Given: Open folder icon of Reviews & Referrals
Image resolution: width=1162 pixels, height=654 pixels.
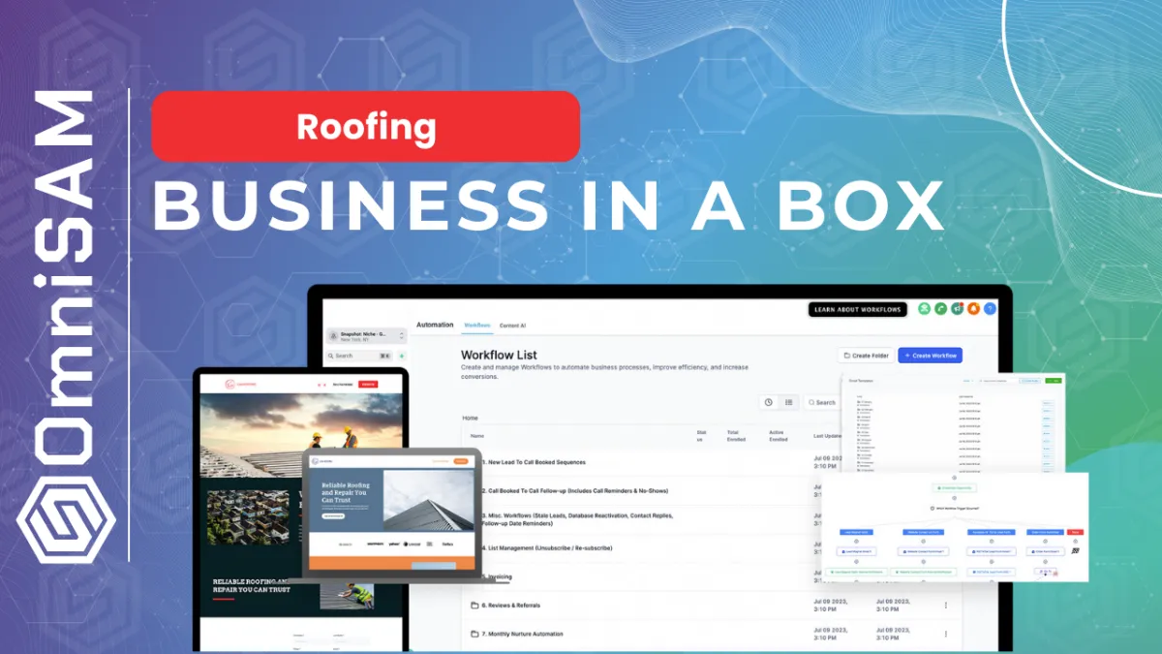Looking at the screenshot, I should click(x=474, y=606).
